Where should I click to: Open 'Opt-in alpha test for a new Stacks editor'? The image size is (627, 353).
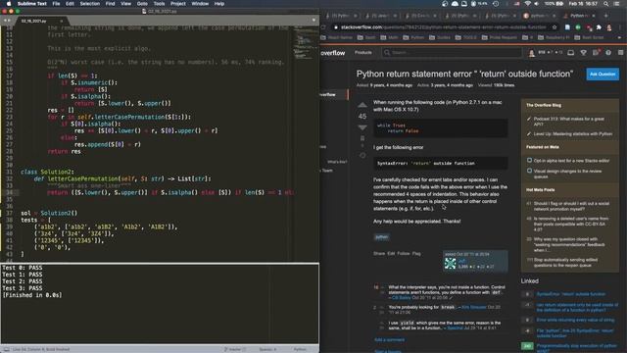pyautogui.click(x=571, y=161)
